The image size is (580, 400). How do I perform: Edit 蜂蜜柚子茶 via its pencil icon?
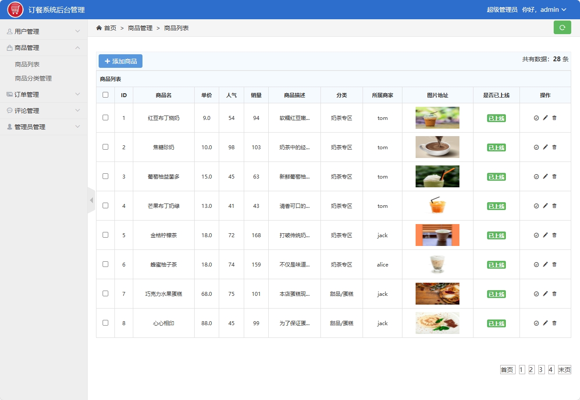point(545,264)
